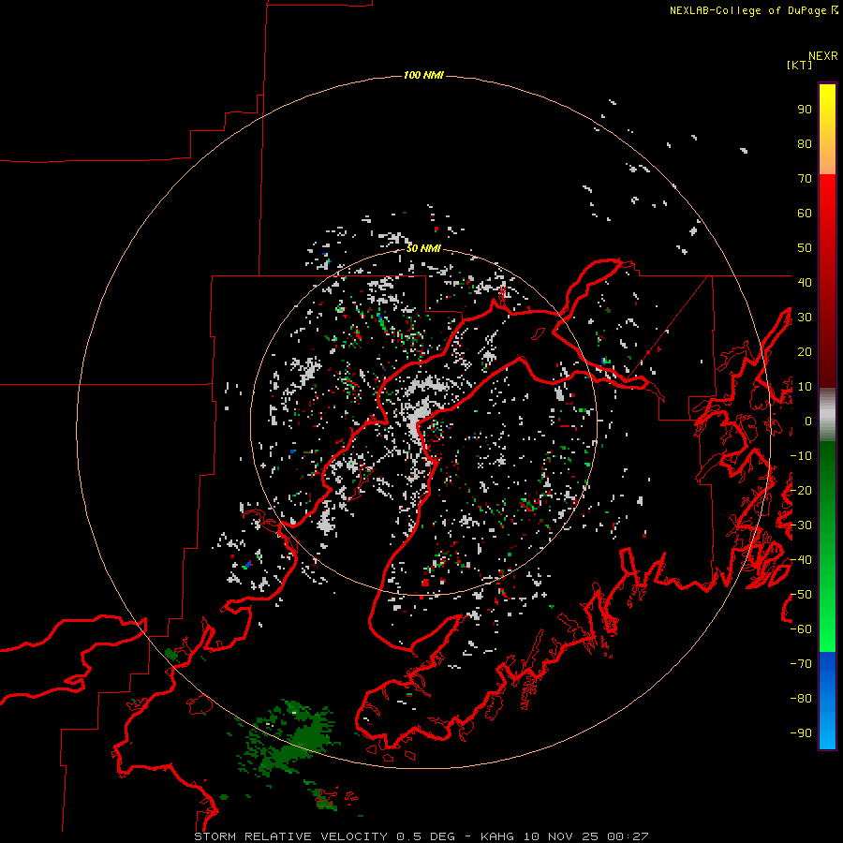Click the -10 value on the velocity scale
Viewport: 843px width, 843px height.
(801, 456)
